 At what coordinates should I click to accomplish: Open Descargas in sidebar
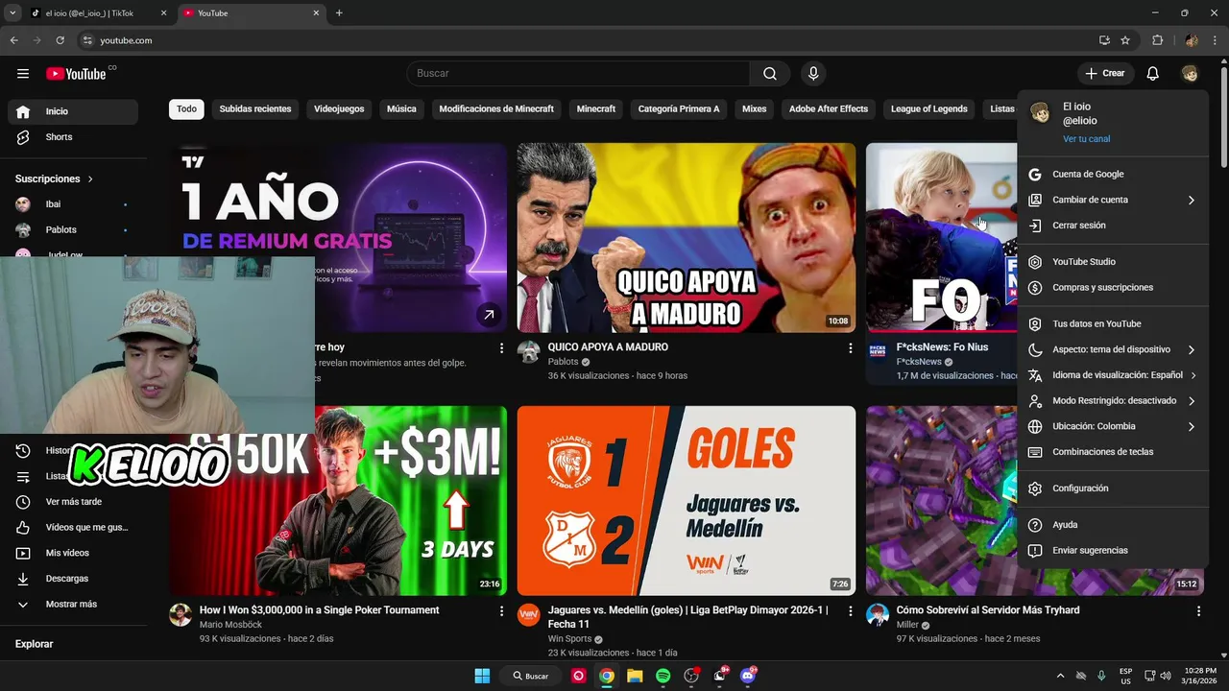point(73,579)
